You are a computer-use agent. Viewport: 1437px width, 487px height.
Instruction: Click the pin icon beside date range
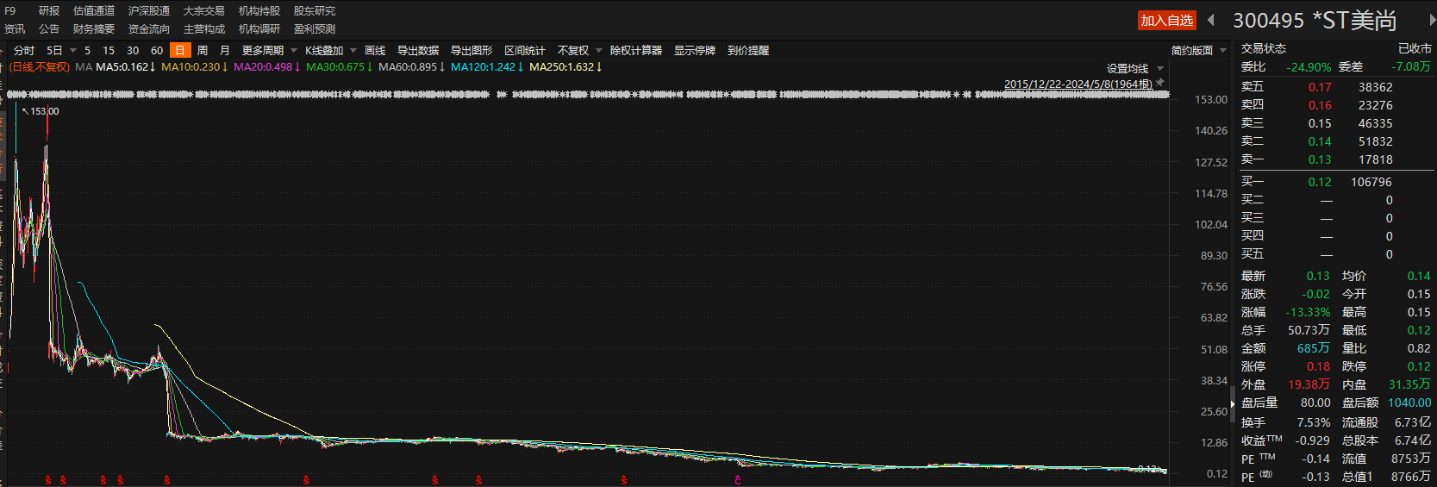pyautogui.click(x=1160, y=83)
